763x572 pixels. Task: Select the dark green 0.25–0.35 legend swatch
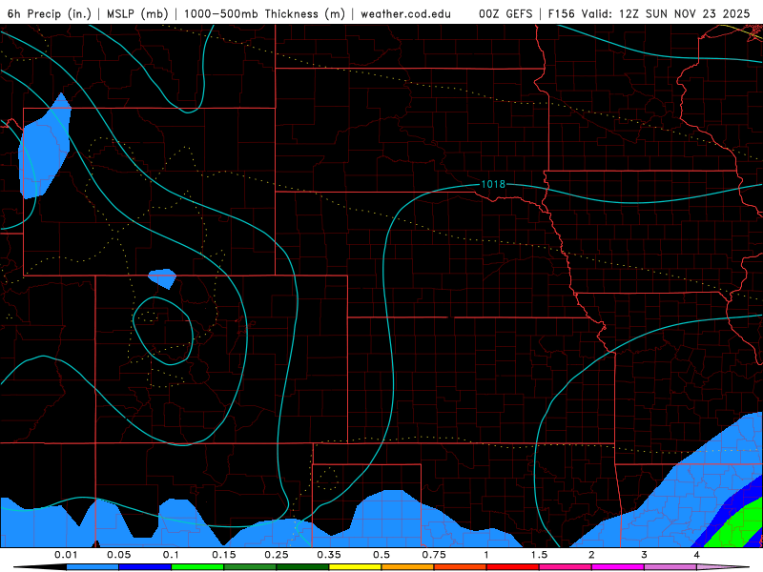[x=302, y=567]
